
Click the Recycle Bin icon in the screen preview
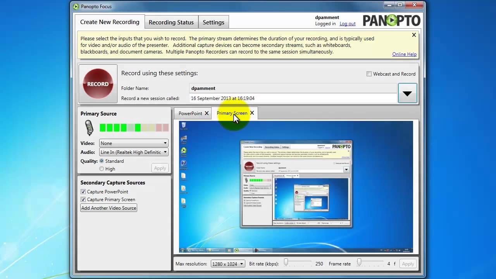[x=184, y=126]
